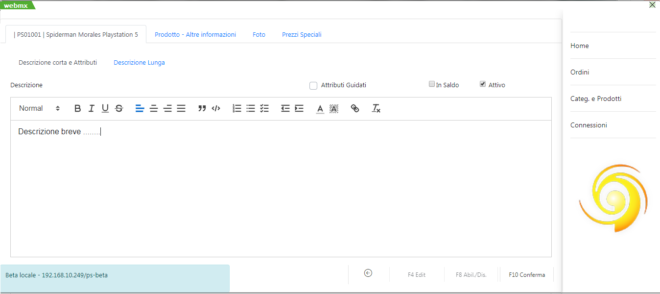The width and height of the screenshot is (660, 294).
Task: Switch to the Foto tab
Action: coord(259,35)
